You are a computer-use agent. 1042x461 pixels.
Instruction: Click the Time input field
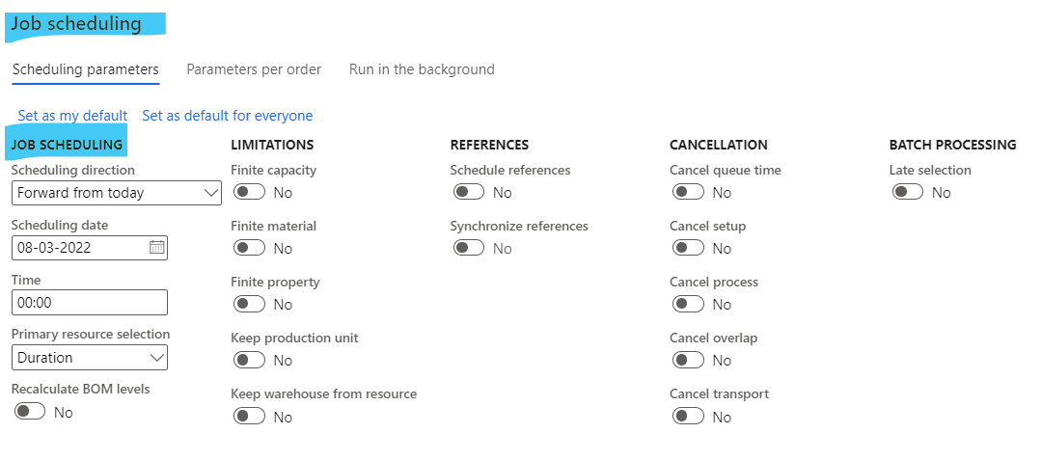click(x=90, y=302)
